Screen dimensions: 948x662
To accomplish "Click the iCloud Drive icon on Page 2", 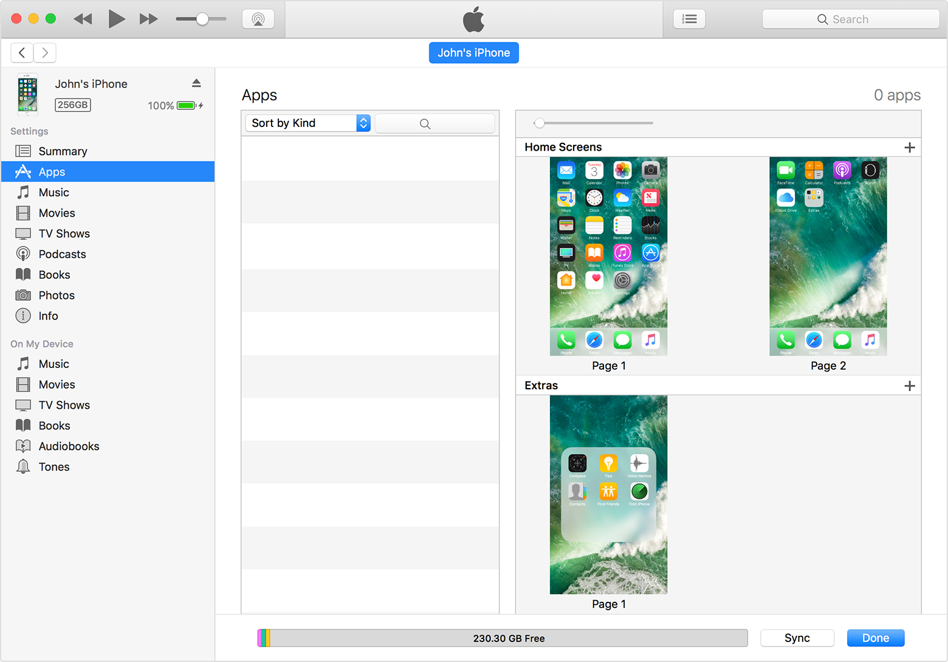I will [786, 198].
